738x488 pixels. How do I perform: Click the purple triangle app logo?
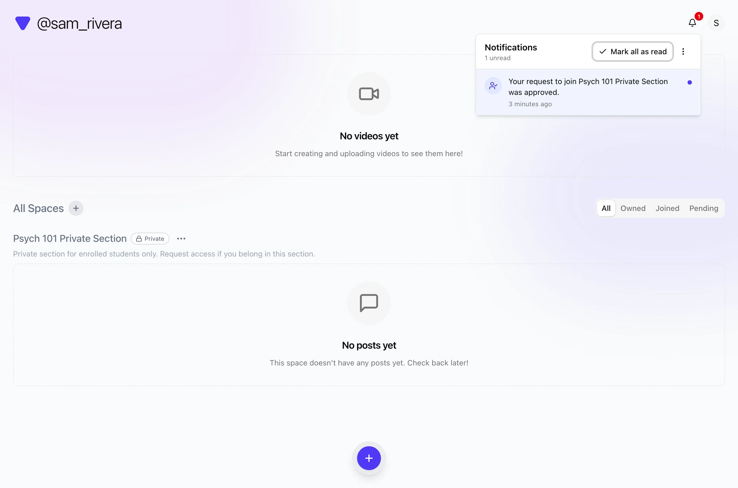coord(23,23)
